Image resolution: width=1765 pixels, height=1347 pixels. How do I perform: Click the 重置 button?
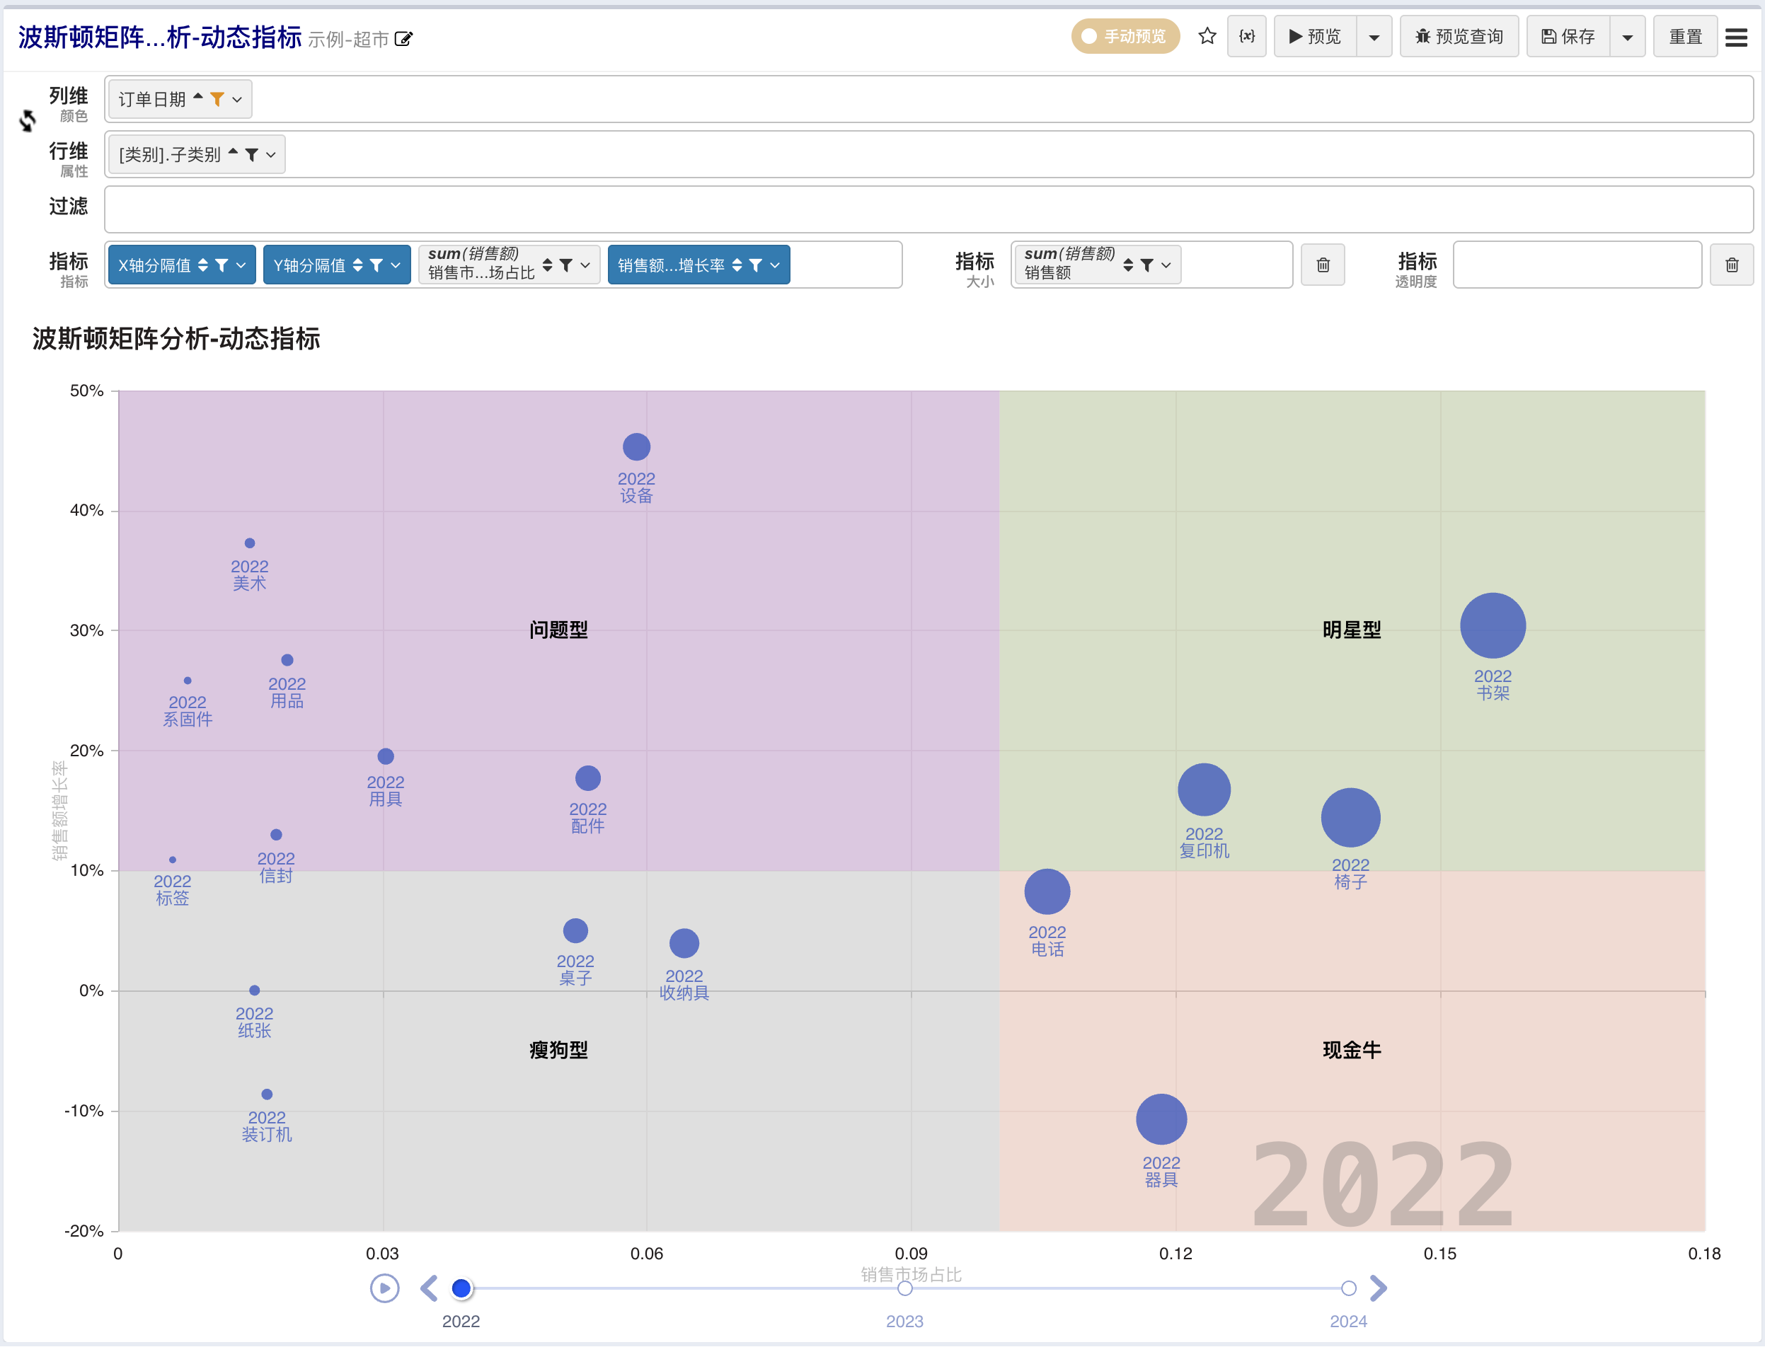(1685, 37)
